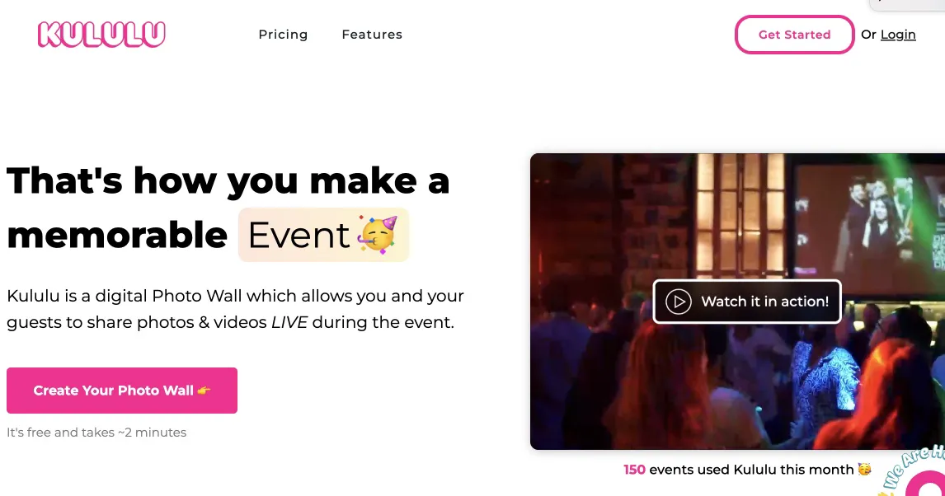Click the play icon inside the video overlay
The image size is (945, 496).
(679, 302)
